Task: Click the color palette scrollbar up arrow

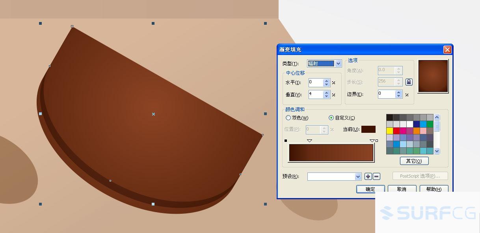Action: coord(437,117)
